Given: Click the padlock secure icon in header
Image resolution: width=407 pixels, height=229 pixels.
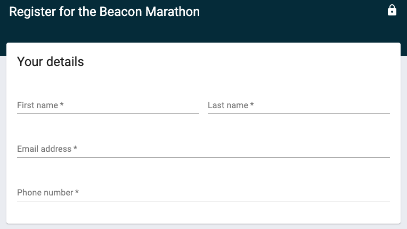Looking at the screenshot, I should 392,11.
